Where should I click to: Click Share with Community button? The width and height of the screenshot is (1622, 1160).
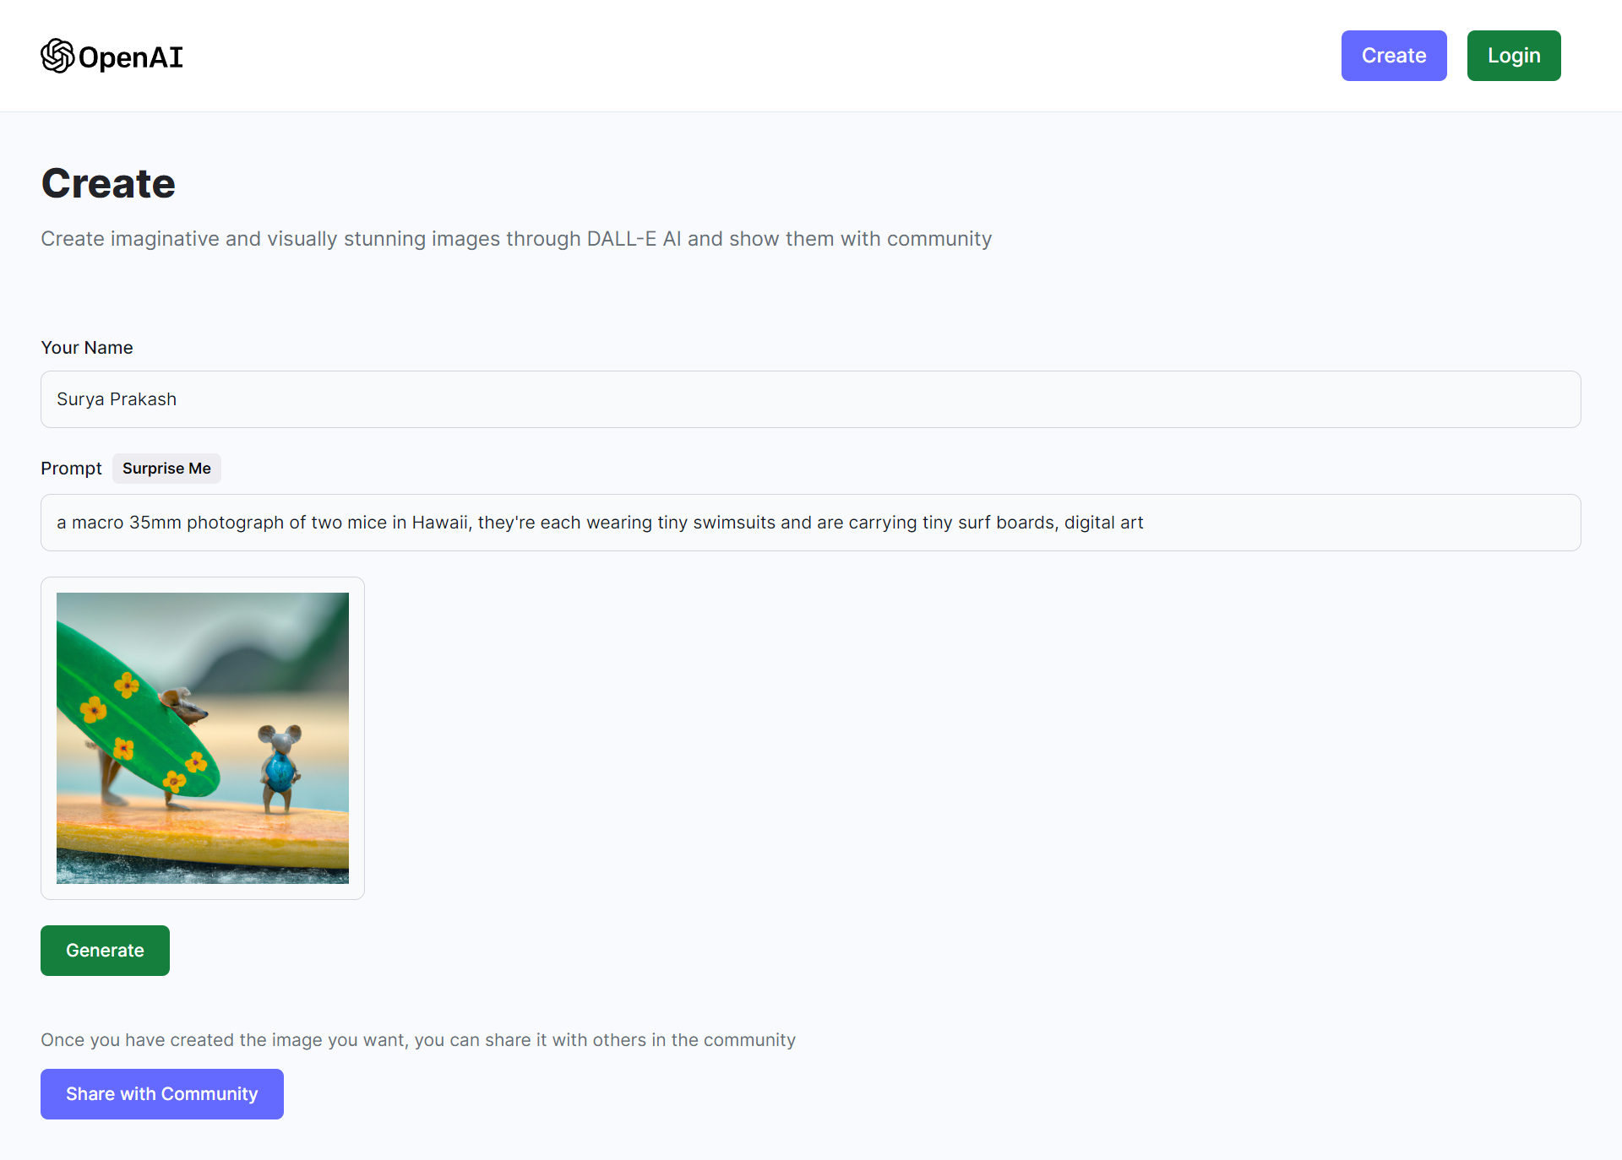(162, 1094)
